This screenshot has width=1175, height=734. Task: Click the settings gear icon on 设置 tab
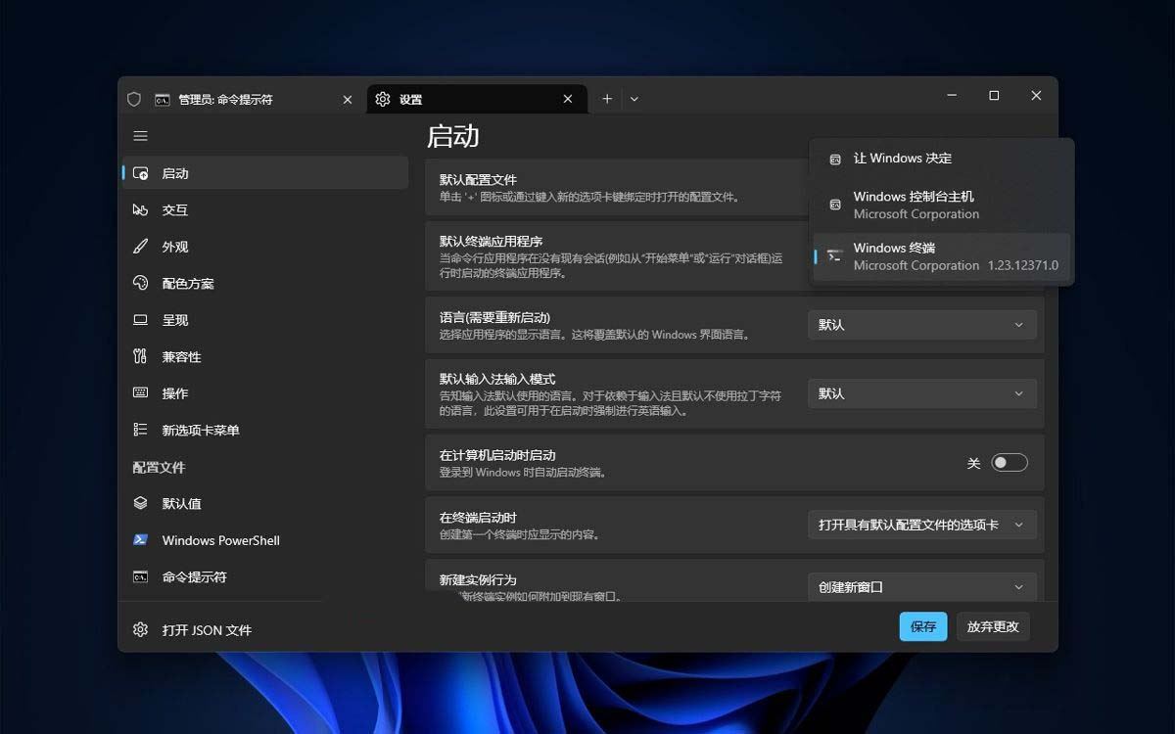click(x=383, y=99)
